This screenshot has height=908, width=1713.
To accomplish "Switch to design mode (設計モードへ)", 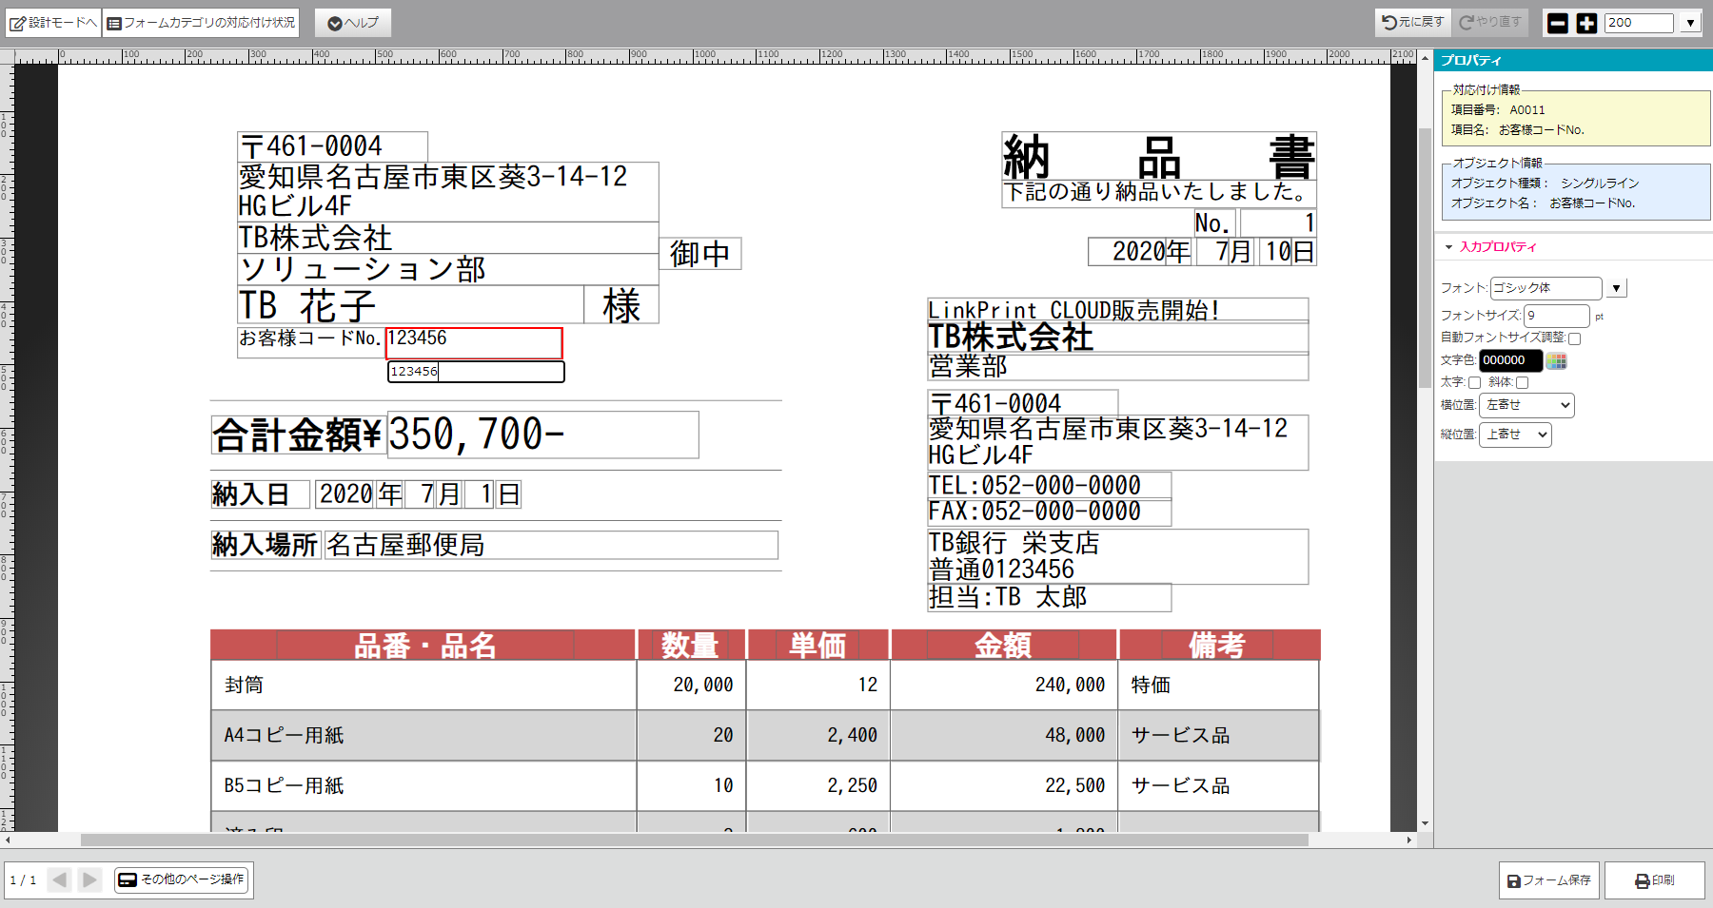I will (x=53, y=23).
